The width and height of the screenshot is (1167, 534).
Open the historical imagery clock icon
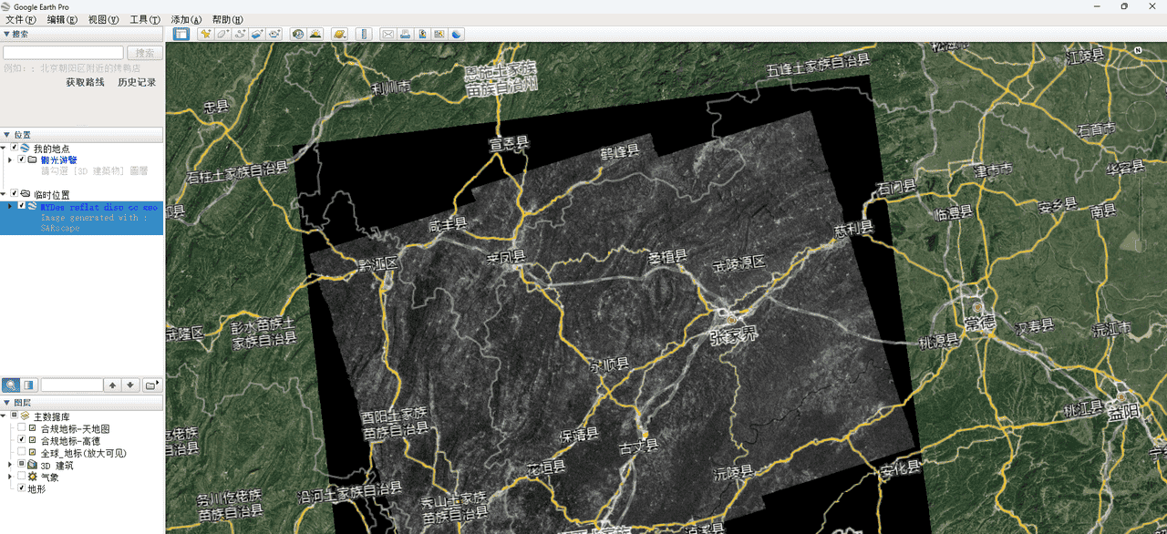[297, 35]
